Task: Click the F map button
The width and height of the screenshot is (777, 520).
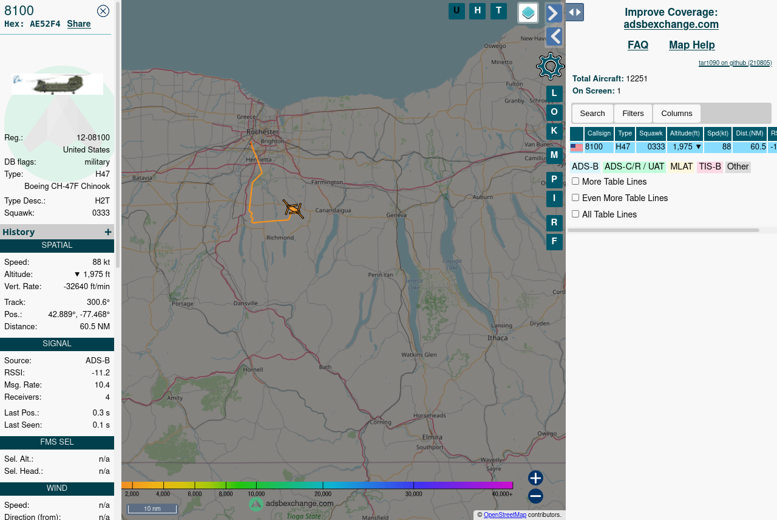Action: 554,242
